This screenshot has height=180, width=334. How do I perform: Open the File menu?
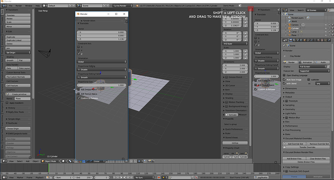click(x=11, y=6)
